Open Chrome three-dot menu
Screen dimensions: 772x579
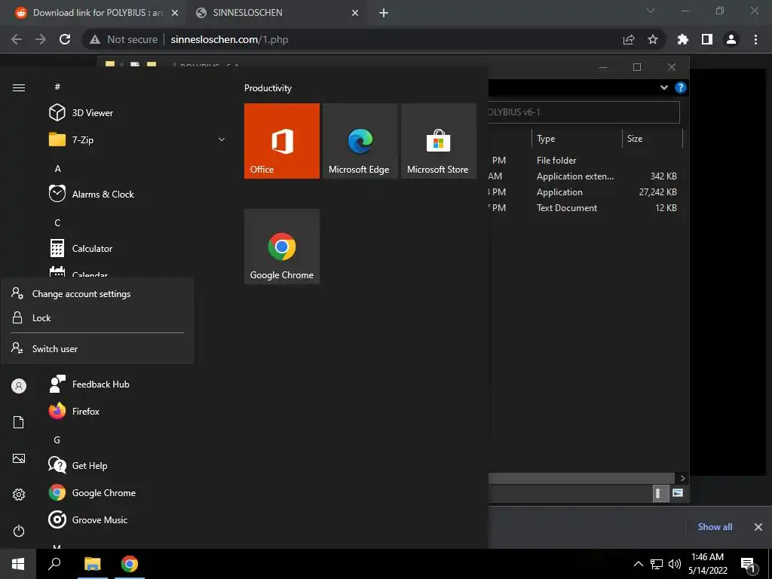click(x=755, y=39)
